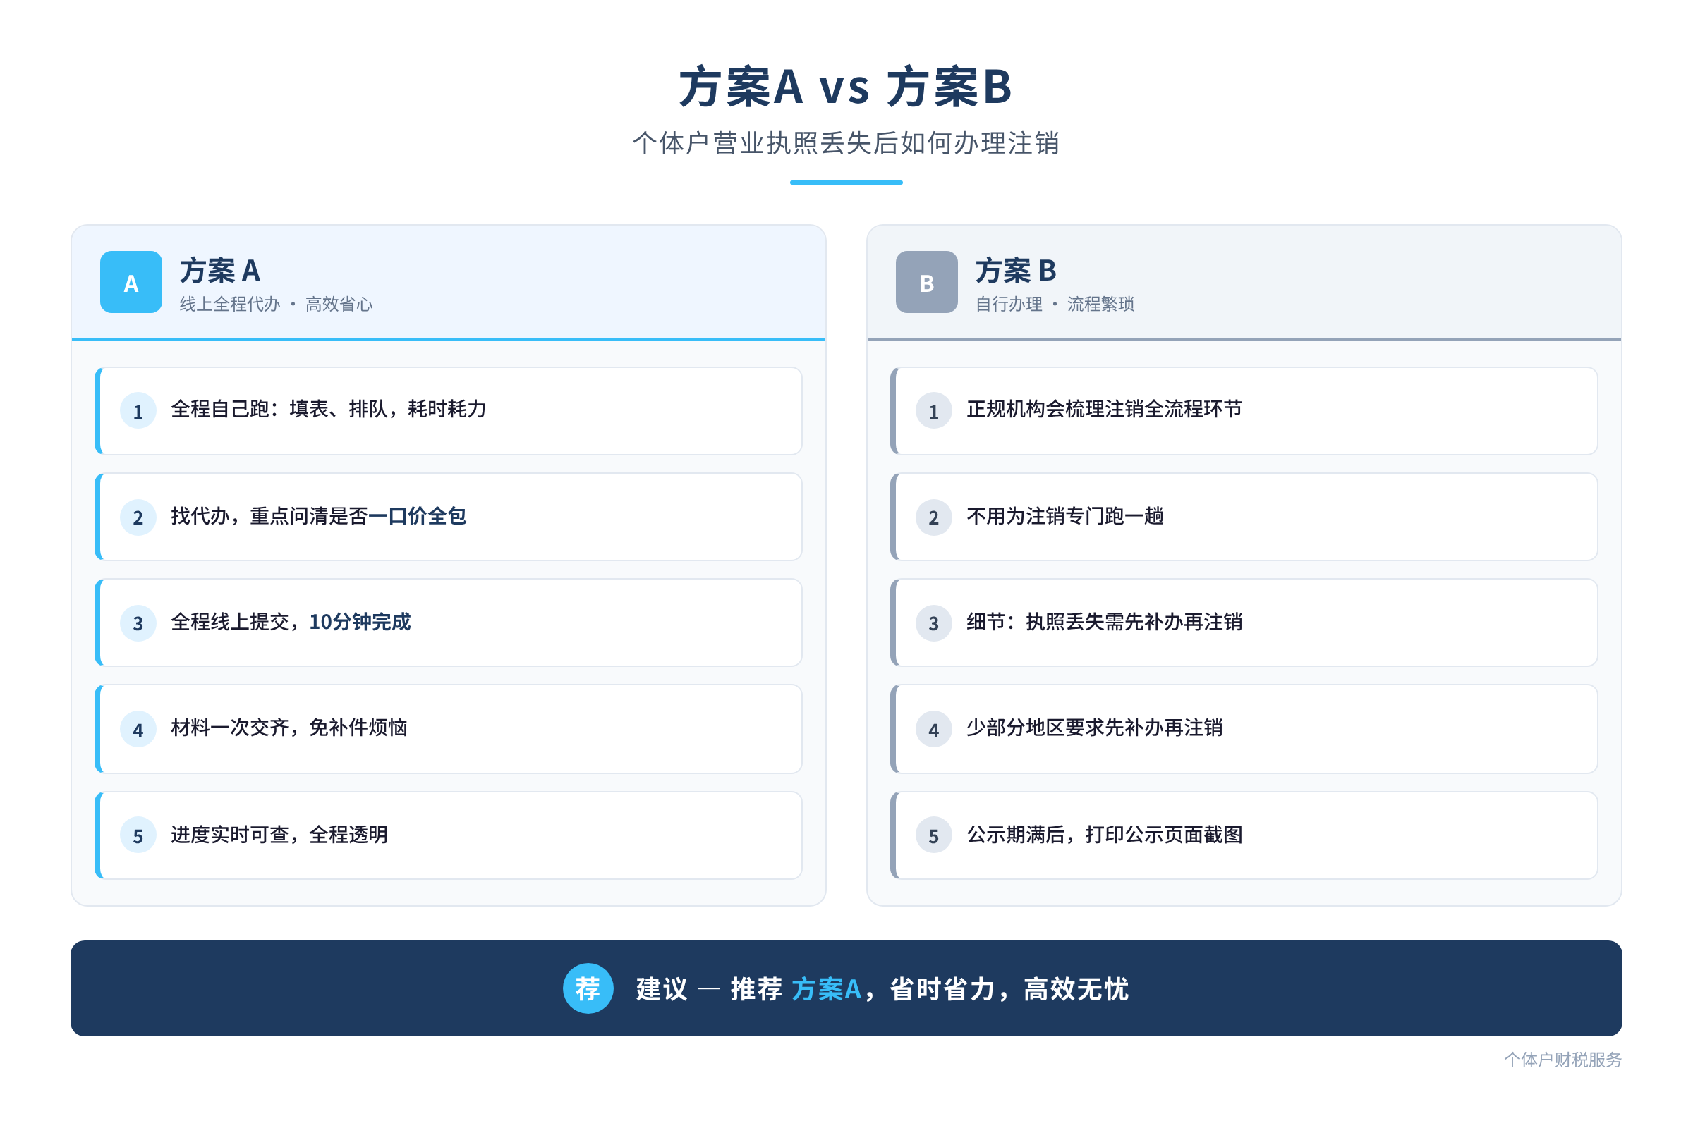Click number 5 badge beside 公示期满后
The height and width of the screenshot is (1128, 1693).
pyautogui.click(x=933, y=835)
